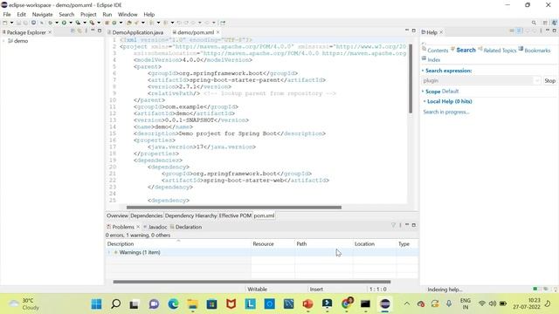The image size is (559, 314).
Task: Click the Stop search button
Action: (549, 81)
